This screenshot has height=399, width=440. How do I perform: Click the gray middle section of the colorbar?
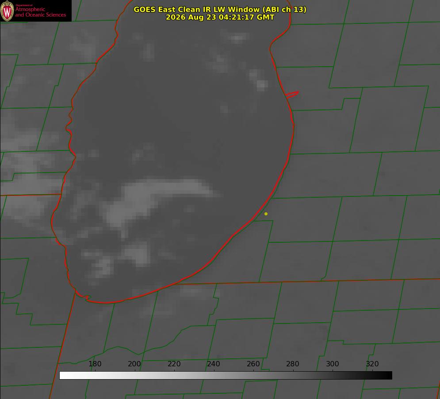(226, 376)
